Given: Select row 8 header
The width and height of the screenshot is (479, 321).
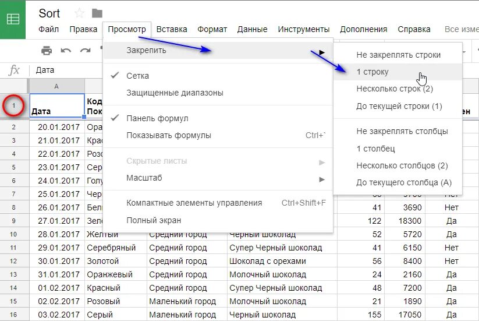Looking at the screenshot, I should (14, 207).
